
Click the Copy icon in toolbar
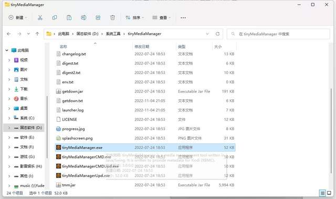pos(55,17)
